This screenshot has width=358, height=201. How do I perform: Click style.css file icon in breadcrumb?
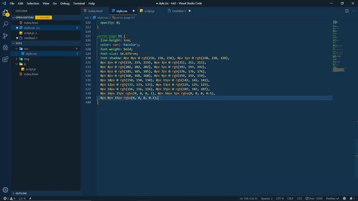click(94, 17)
